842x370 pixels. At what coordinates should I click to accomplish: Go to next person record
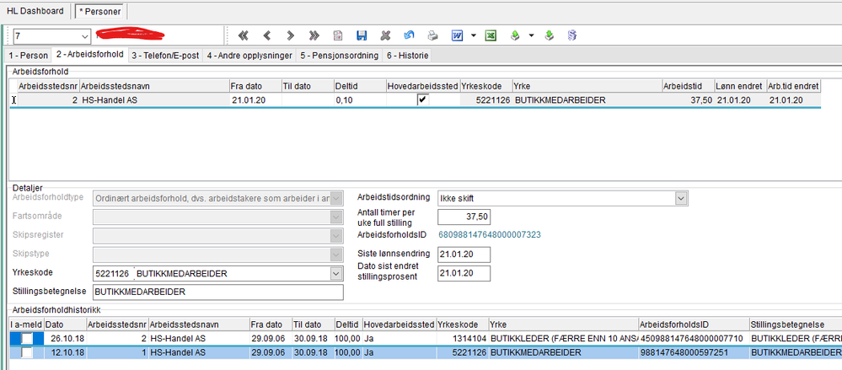click(291, 35)
